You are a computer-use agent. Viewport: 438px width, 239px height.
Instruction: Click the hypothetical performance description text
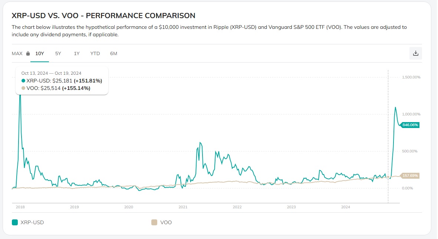209,31
